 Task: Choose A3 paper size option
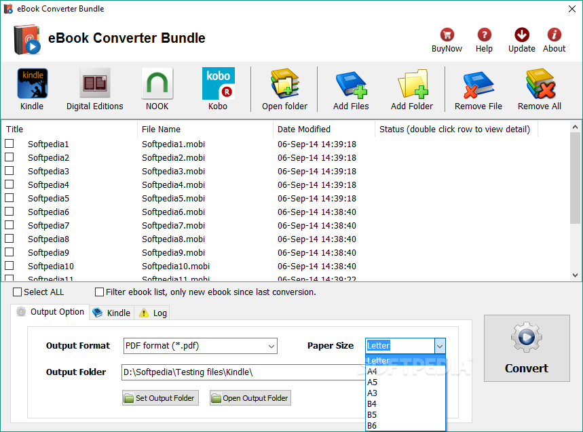(x=405, y=393)
